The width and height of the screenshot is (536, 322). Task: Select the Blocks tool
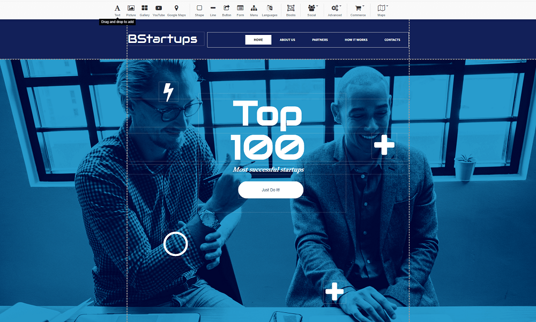click(291, 10)
